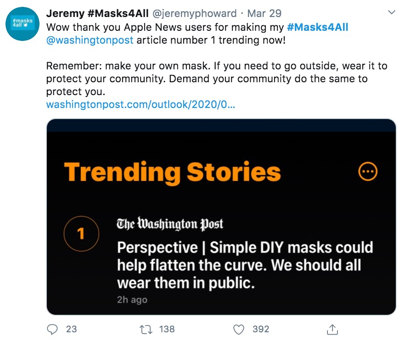
Task: Open the washingtonpost.com/outlook article link
Action: 141,104
